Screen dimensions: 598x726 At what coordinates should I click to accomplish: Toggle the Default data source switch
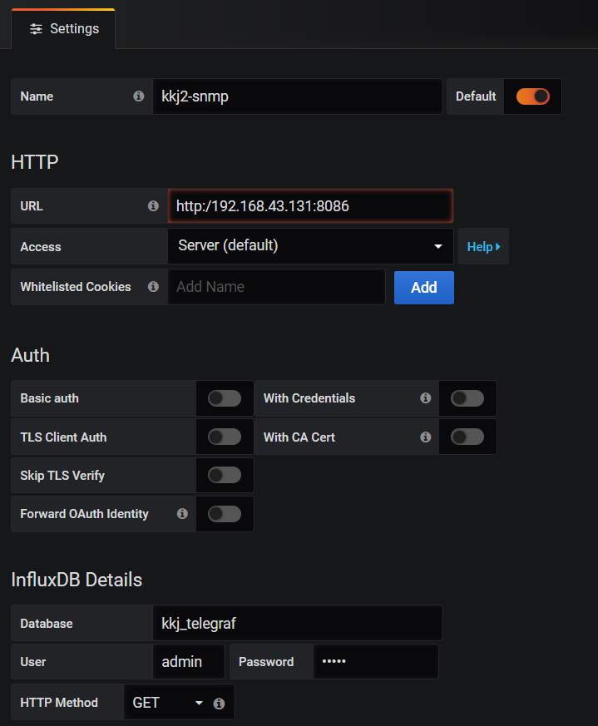(x=532, y=96)
